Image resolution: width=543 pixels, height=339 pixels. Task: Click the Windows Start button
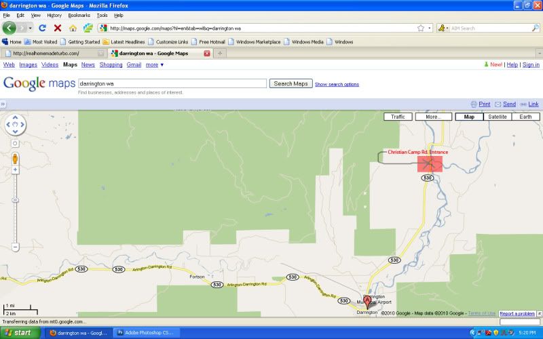(x=20, y=333)
